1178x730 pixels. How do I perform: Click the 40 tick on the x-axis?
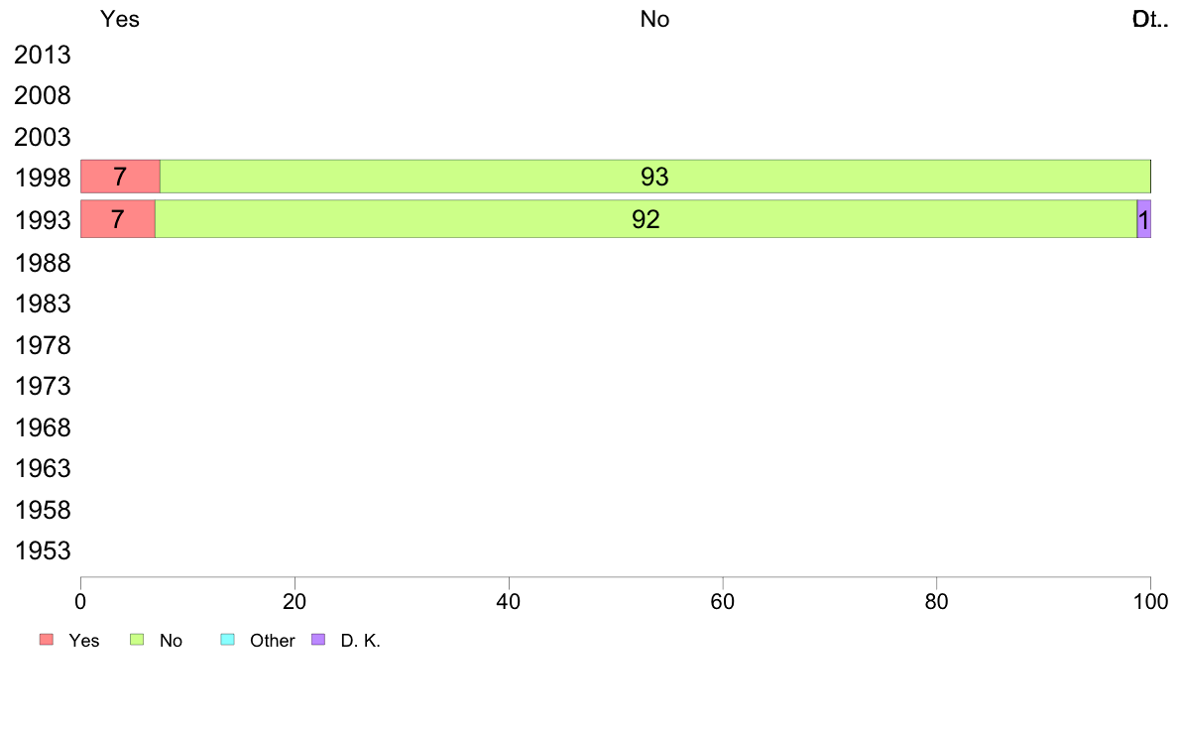509,601
